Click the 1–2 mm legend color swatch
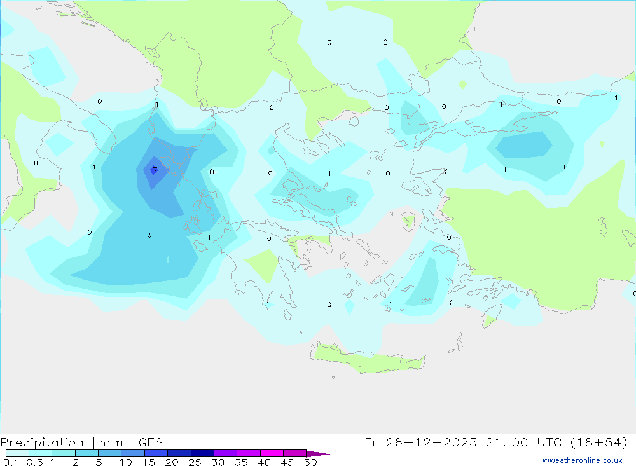The height and width of the screenshot is (466, 636). coord(64,453)
